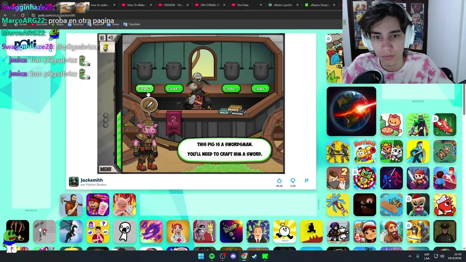
Task: Toggle the game sound speaker icon
Action: (x=110, y=38)
